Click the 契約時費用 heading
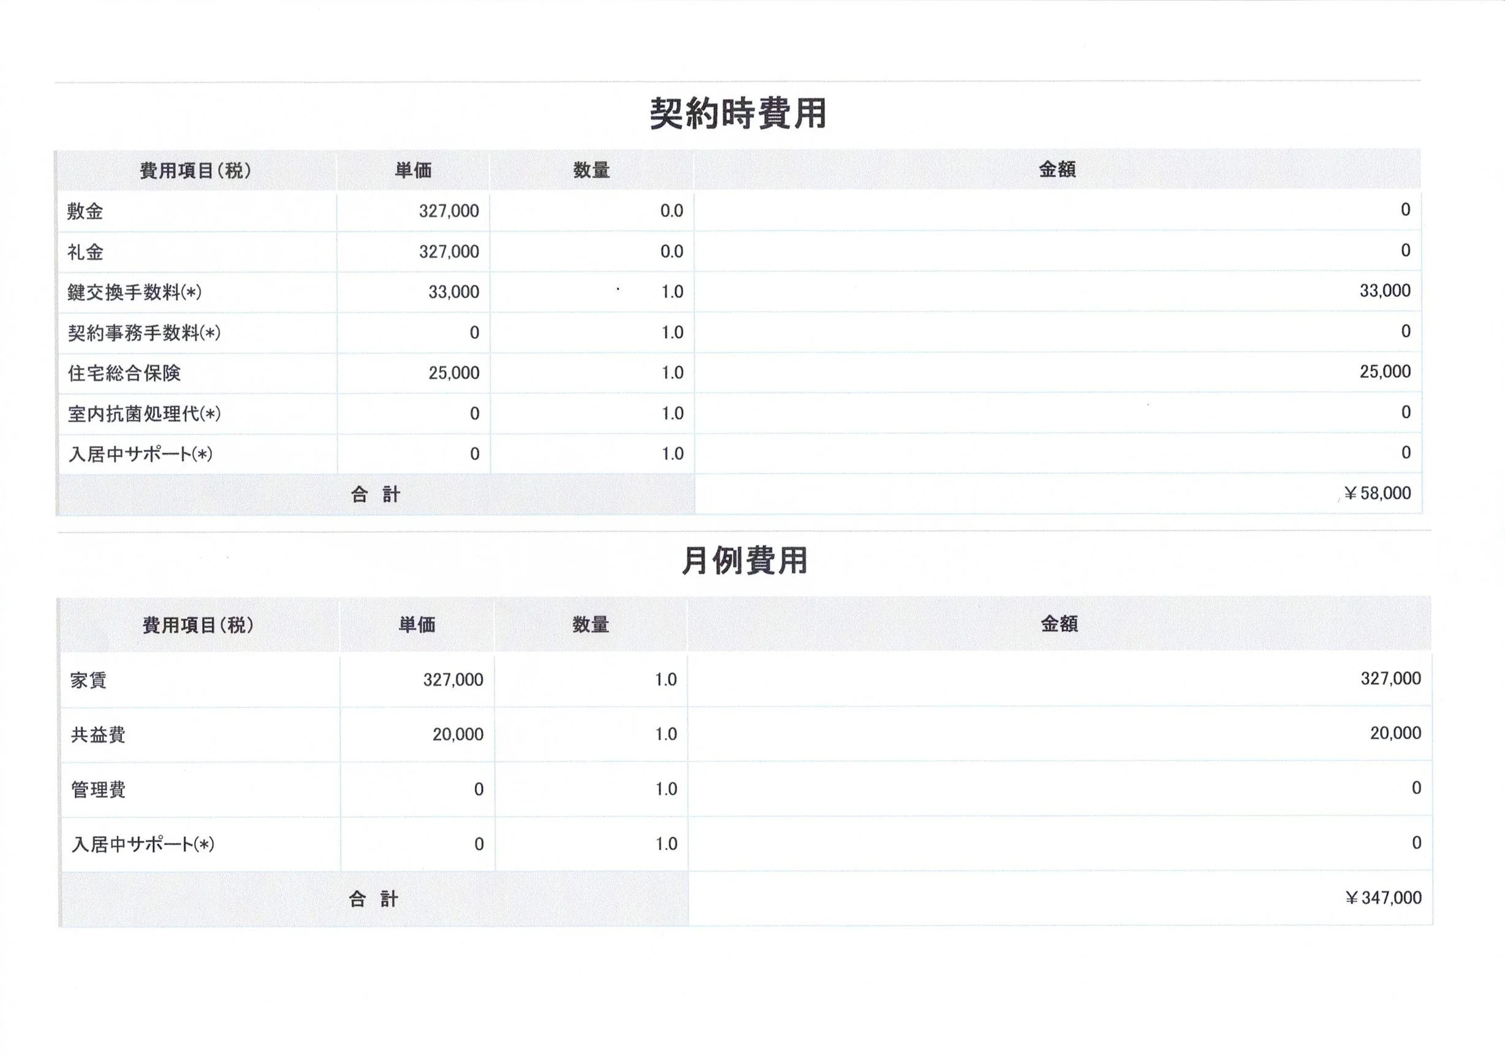Screen dimensions: 1505x1061 (737, 114)
